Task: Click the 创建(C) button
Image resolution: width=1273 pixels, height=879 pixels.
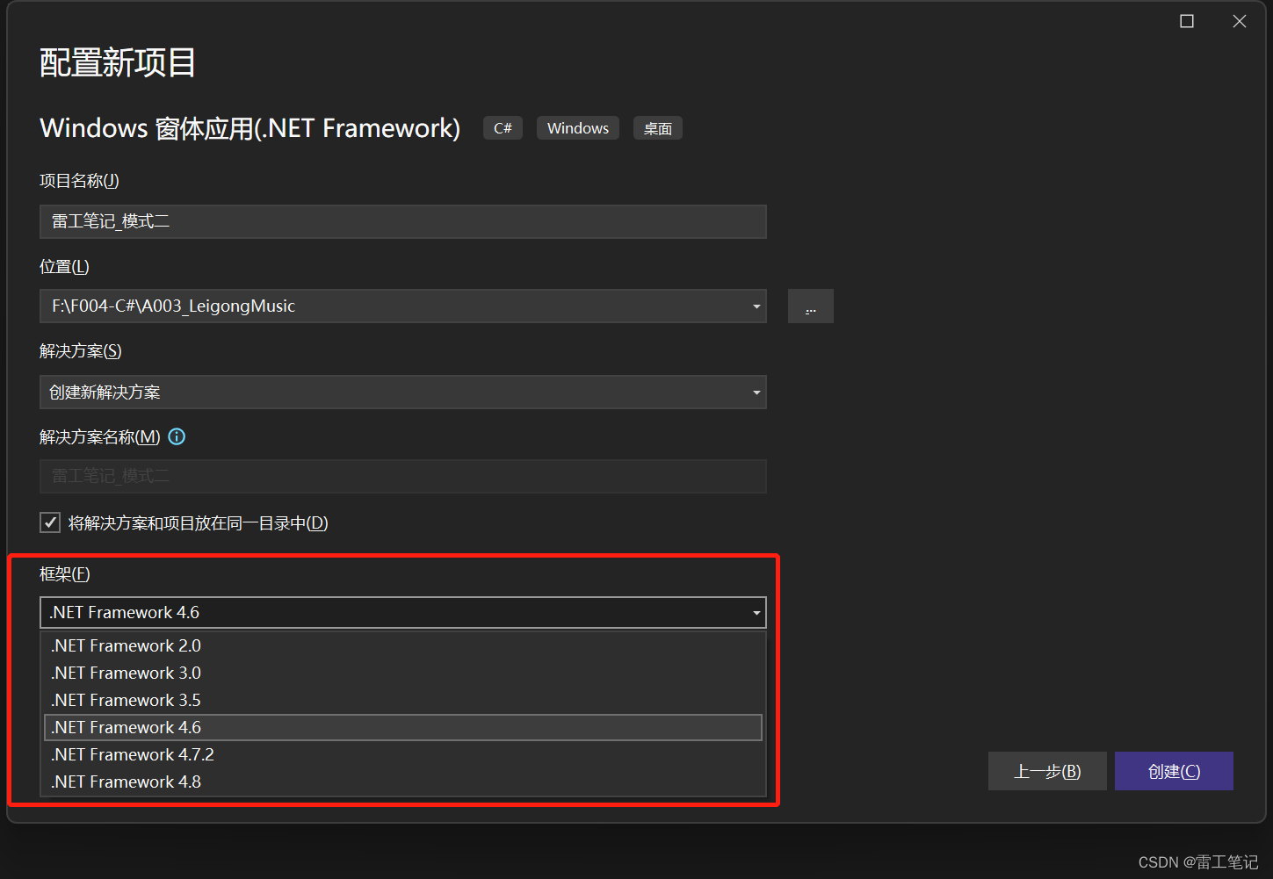Action: [1174, 771]
